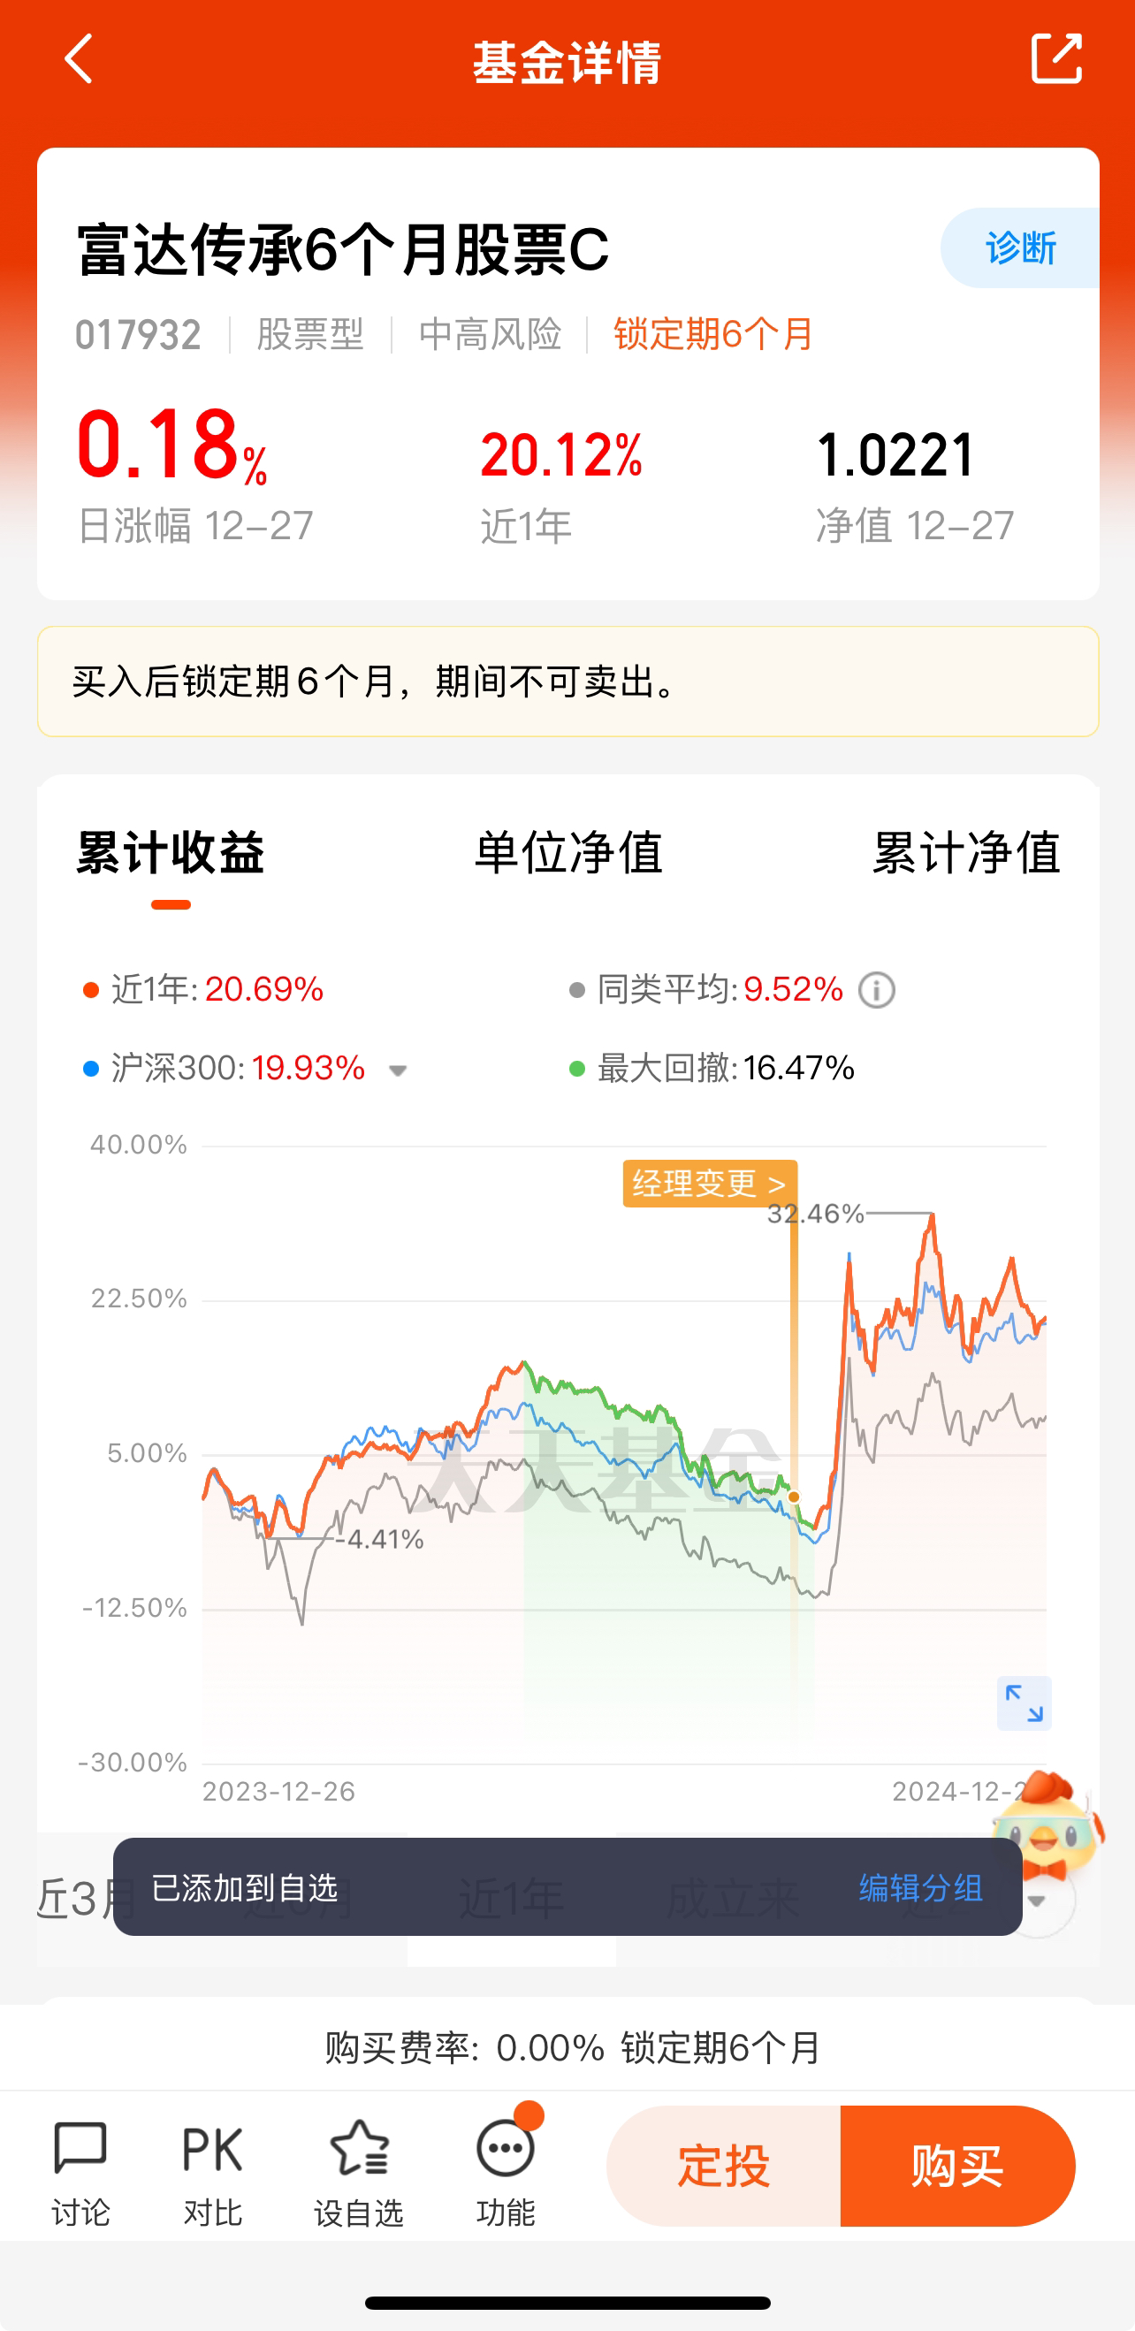Click the 诊断 diagnosis button

1020,248
